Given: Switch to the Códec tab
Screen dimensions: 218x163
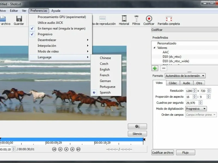Looking at the screenshot, I should [172, 83].
